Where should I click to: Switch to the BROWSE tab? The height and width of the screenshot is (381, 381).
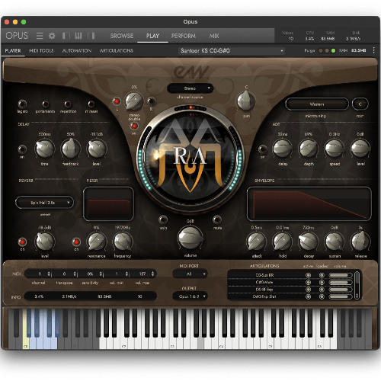(x=122, y=36)
